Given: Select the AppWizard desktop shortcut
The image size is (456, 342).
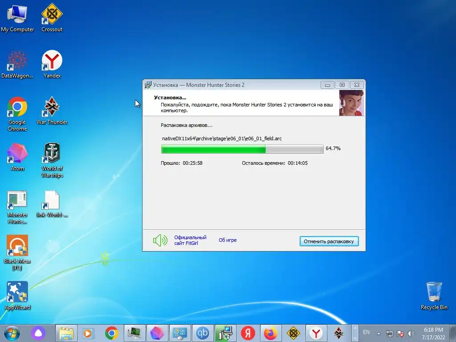Looking at the screenshot, I should [17, 296].
